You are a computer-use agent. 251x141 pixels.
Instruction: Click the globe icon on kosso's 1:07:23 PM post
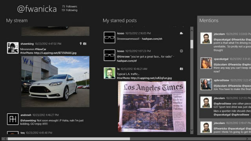181,51
